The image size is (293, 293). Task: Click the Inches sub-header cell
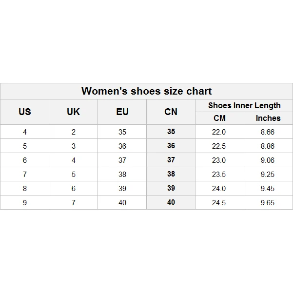click(x=268, y=118)
